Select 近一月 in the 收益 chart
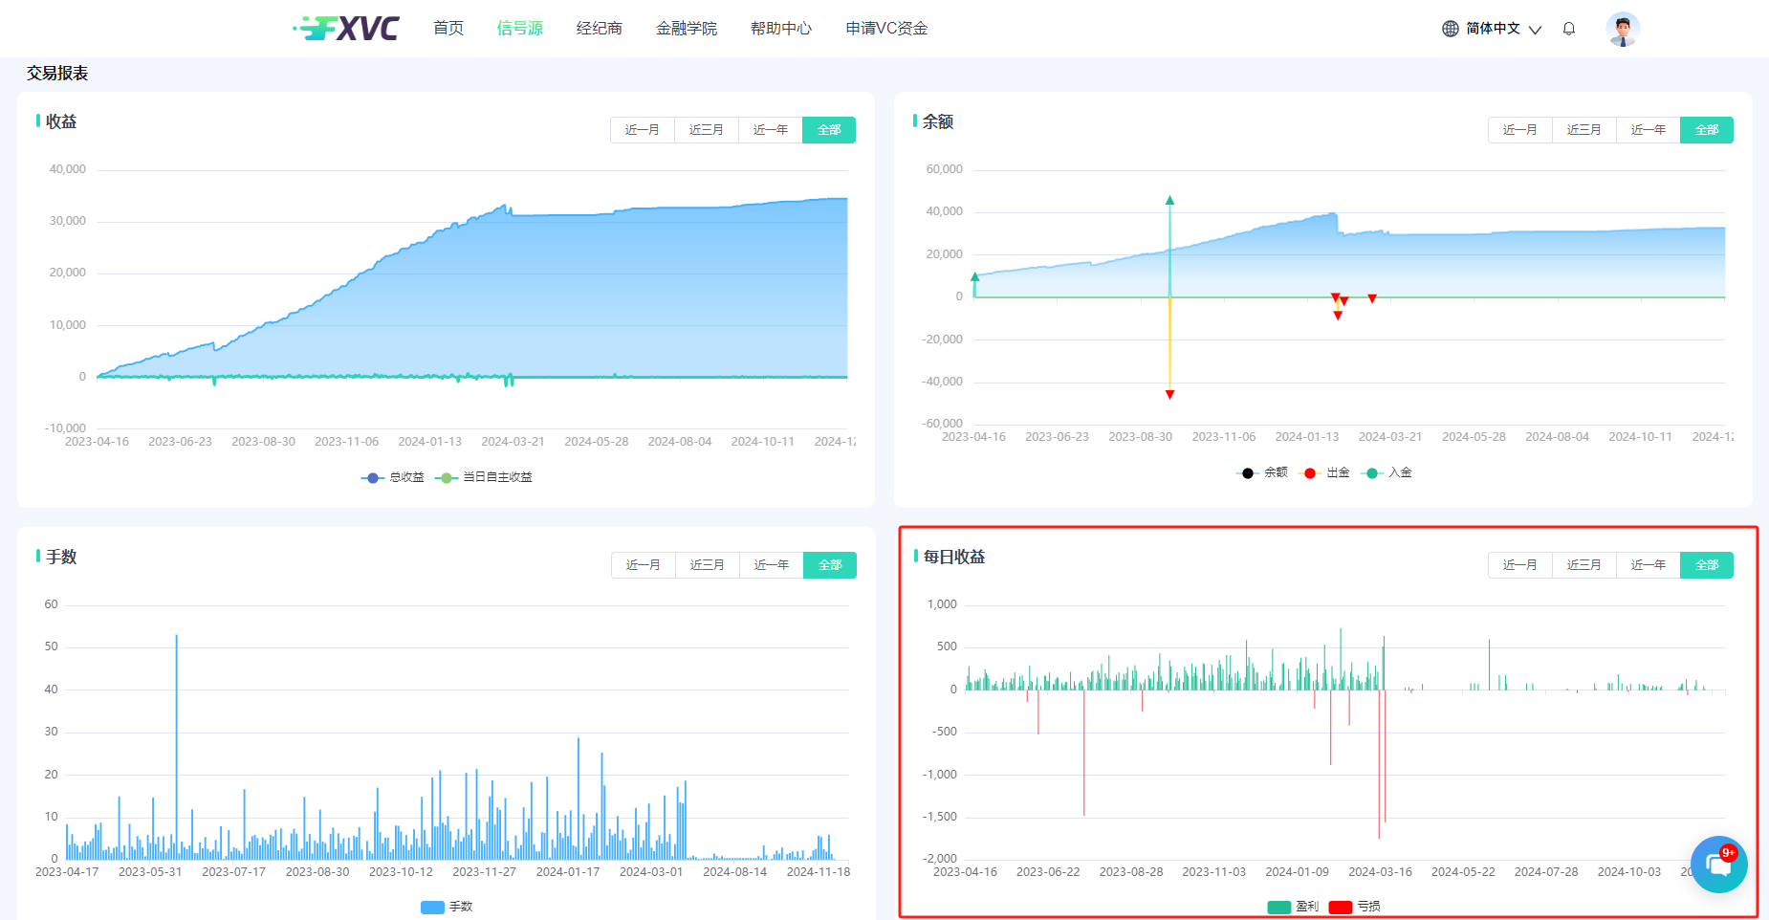Image resolution: width=1769 pixels, height=920 pixels. pyautogui.click(x=642, y=130)
